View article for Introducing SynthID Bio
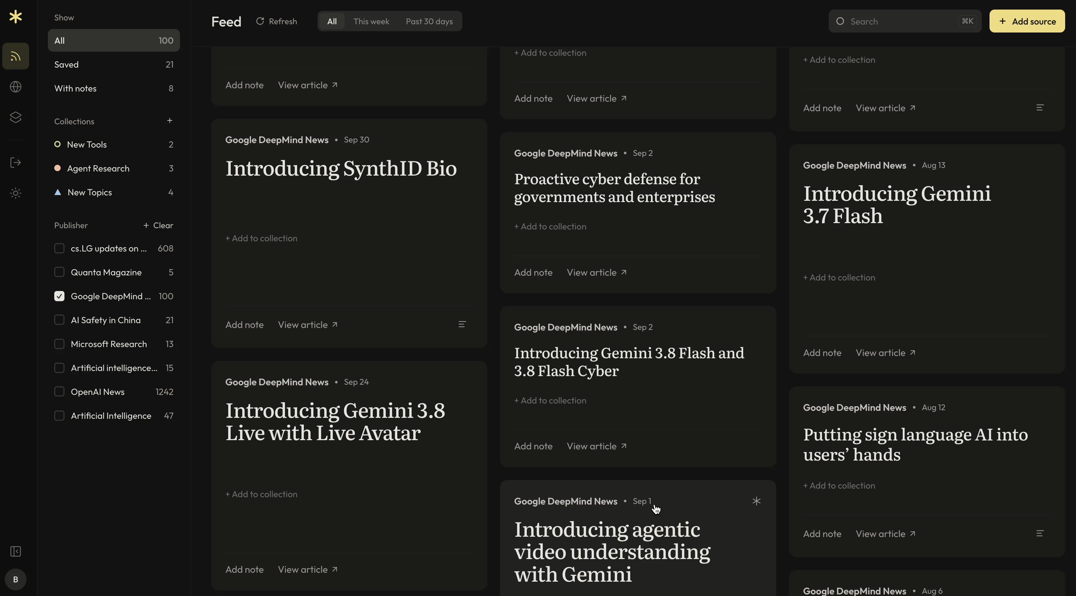Image resolution: width=1076 pixels, height=596 pixels. tap(308, 324)
